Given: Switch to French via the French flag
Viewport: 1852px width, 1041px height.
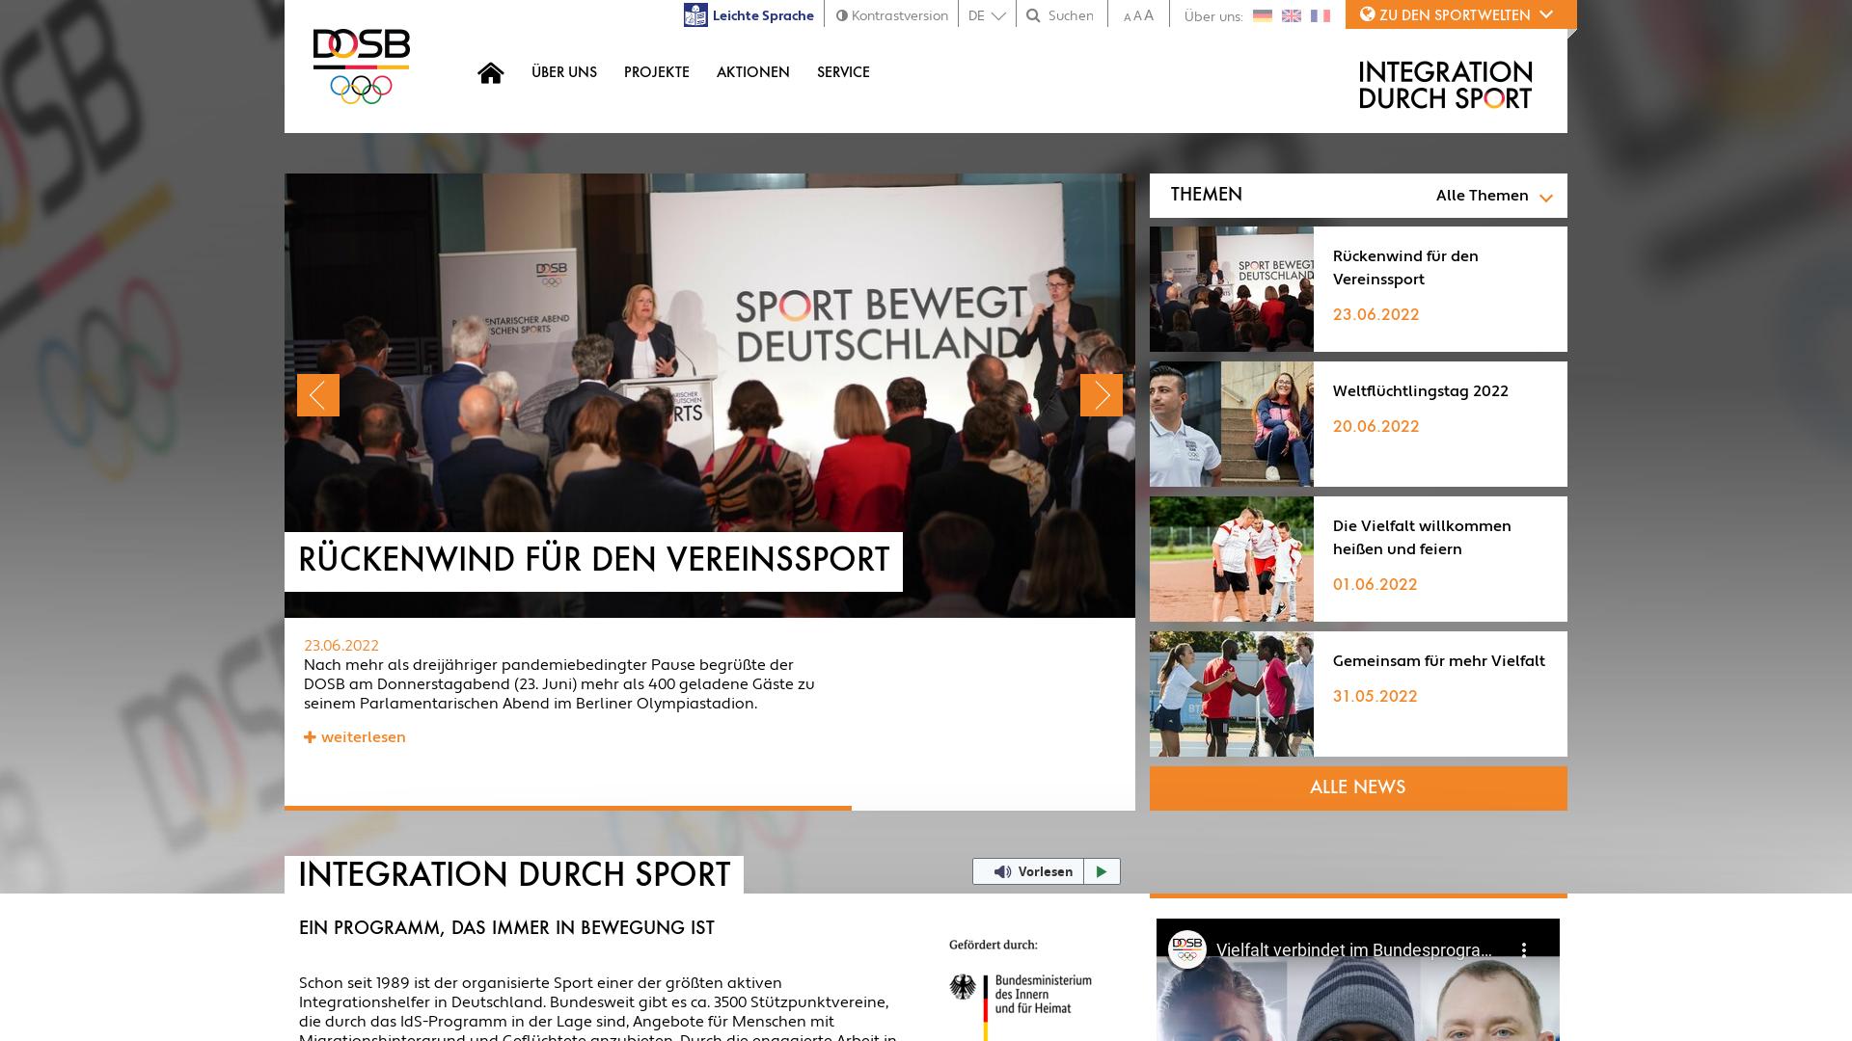Looking at the screenshot, I should tap(1321, 15).
